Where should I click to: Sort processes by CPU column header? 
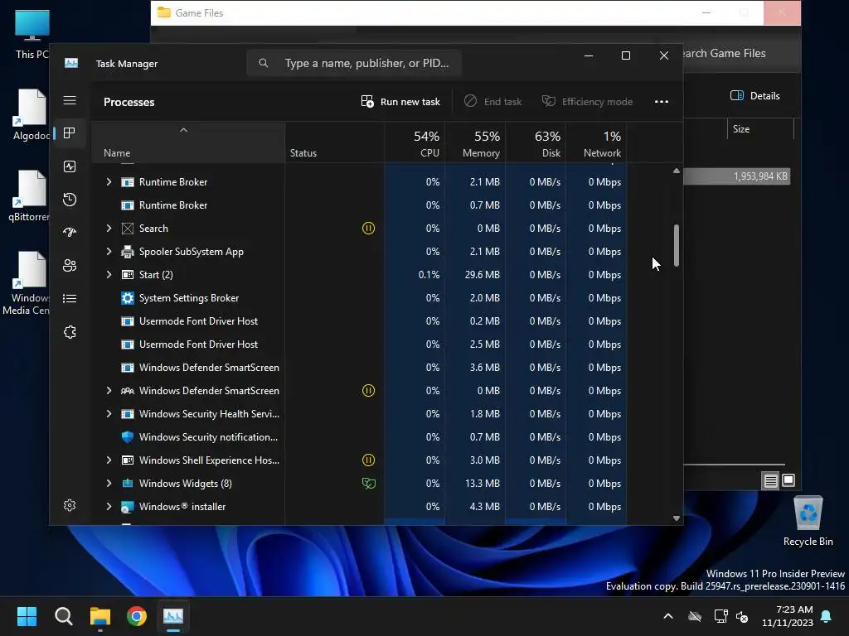point(415,142)
